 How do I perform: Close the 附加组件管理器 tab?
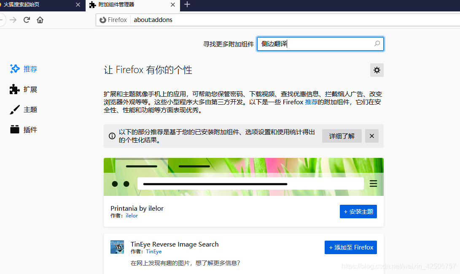pos(173,5)
